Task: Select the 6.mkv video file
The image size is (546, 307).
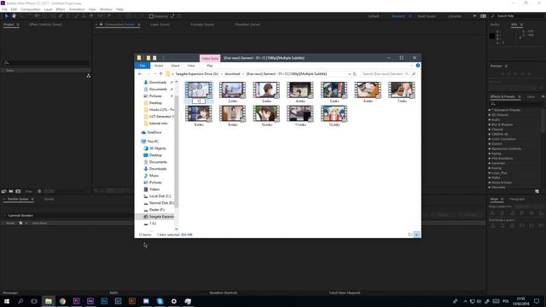Action: 368,92
